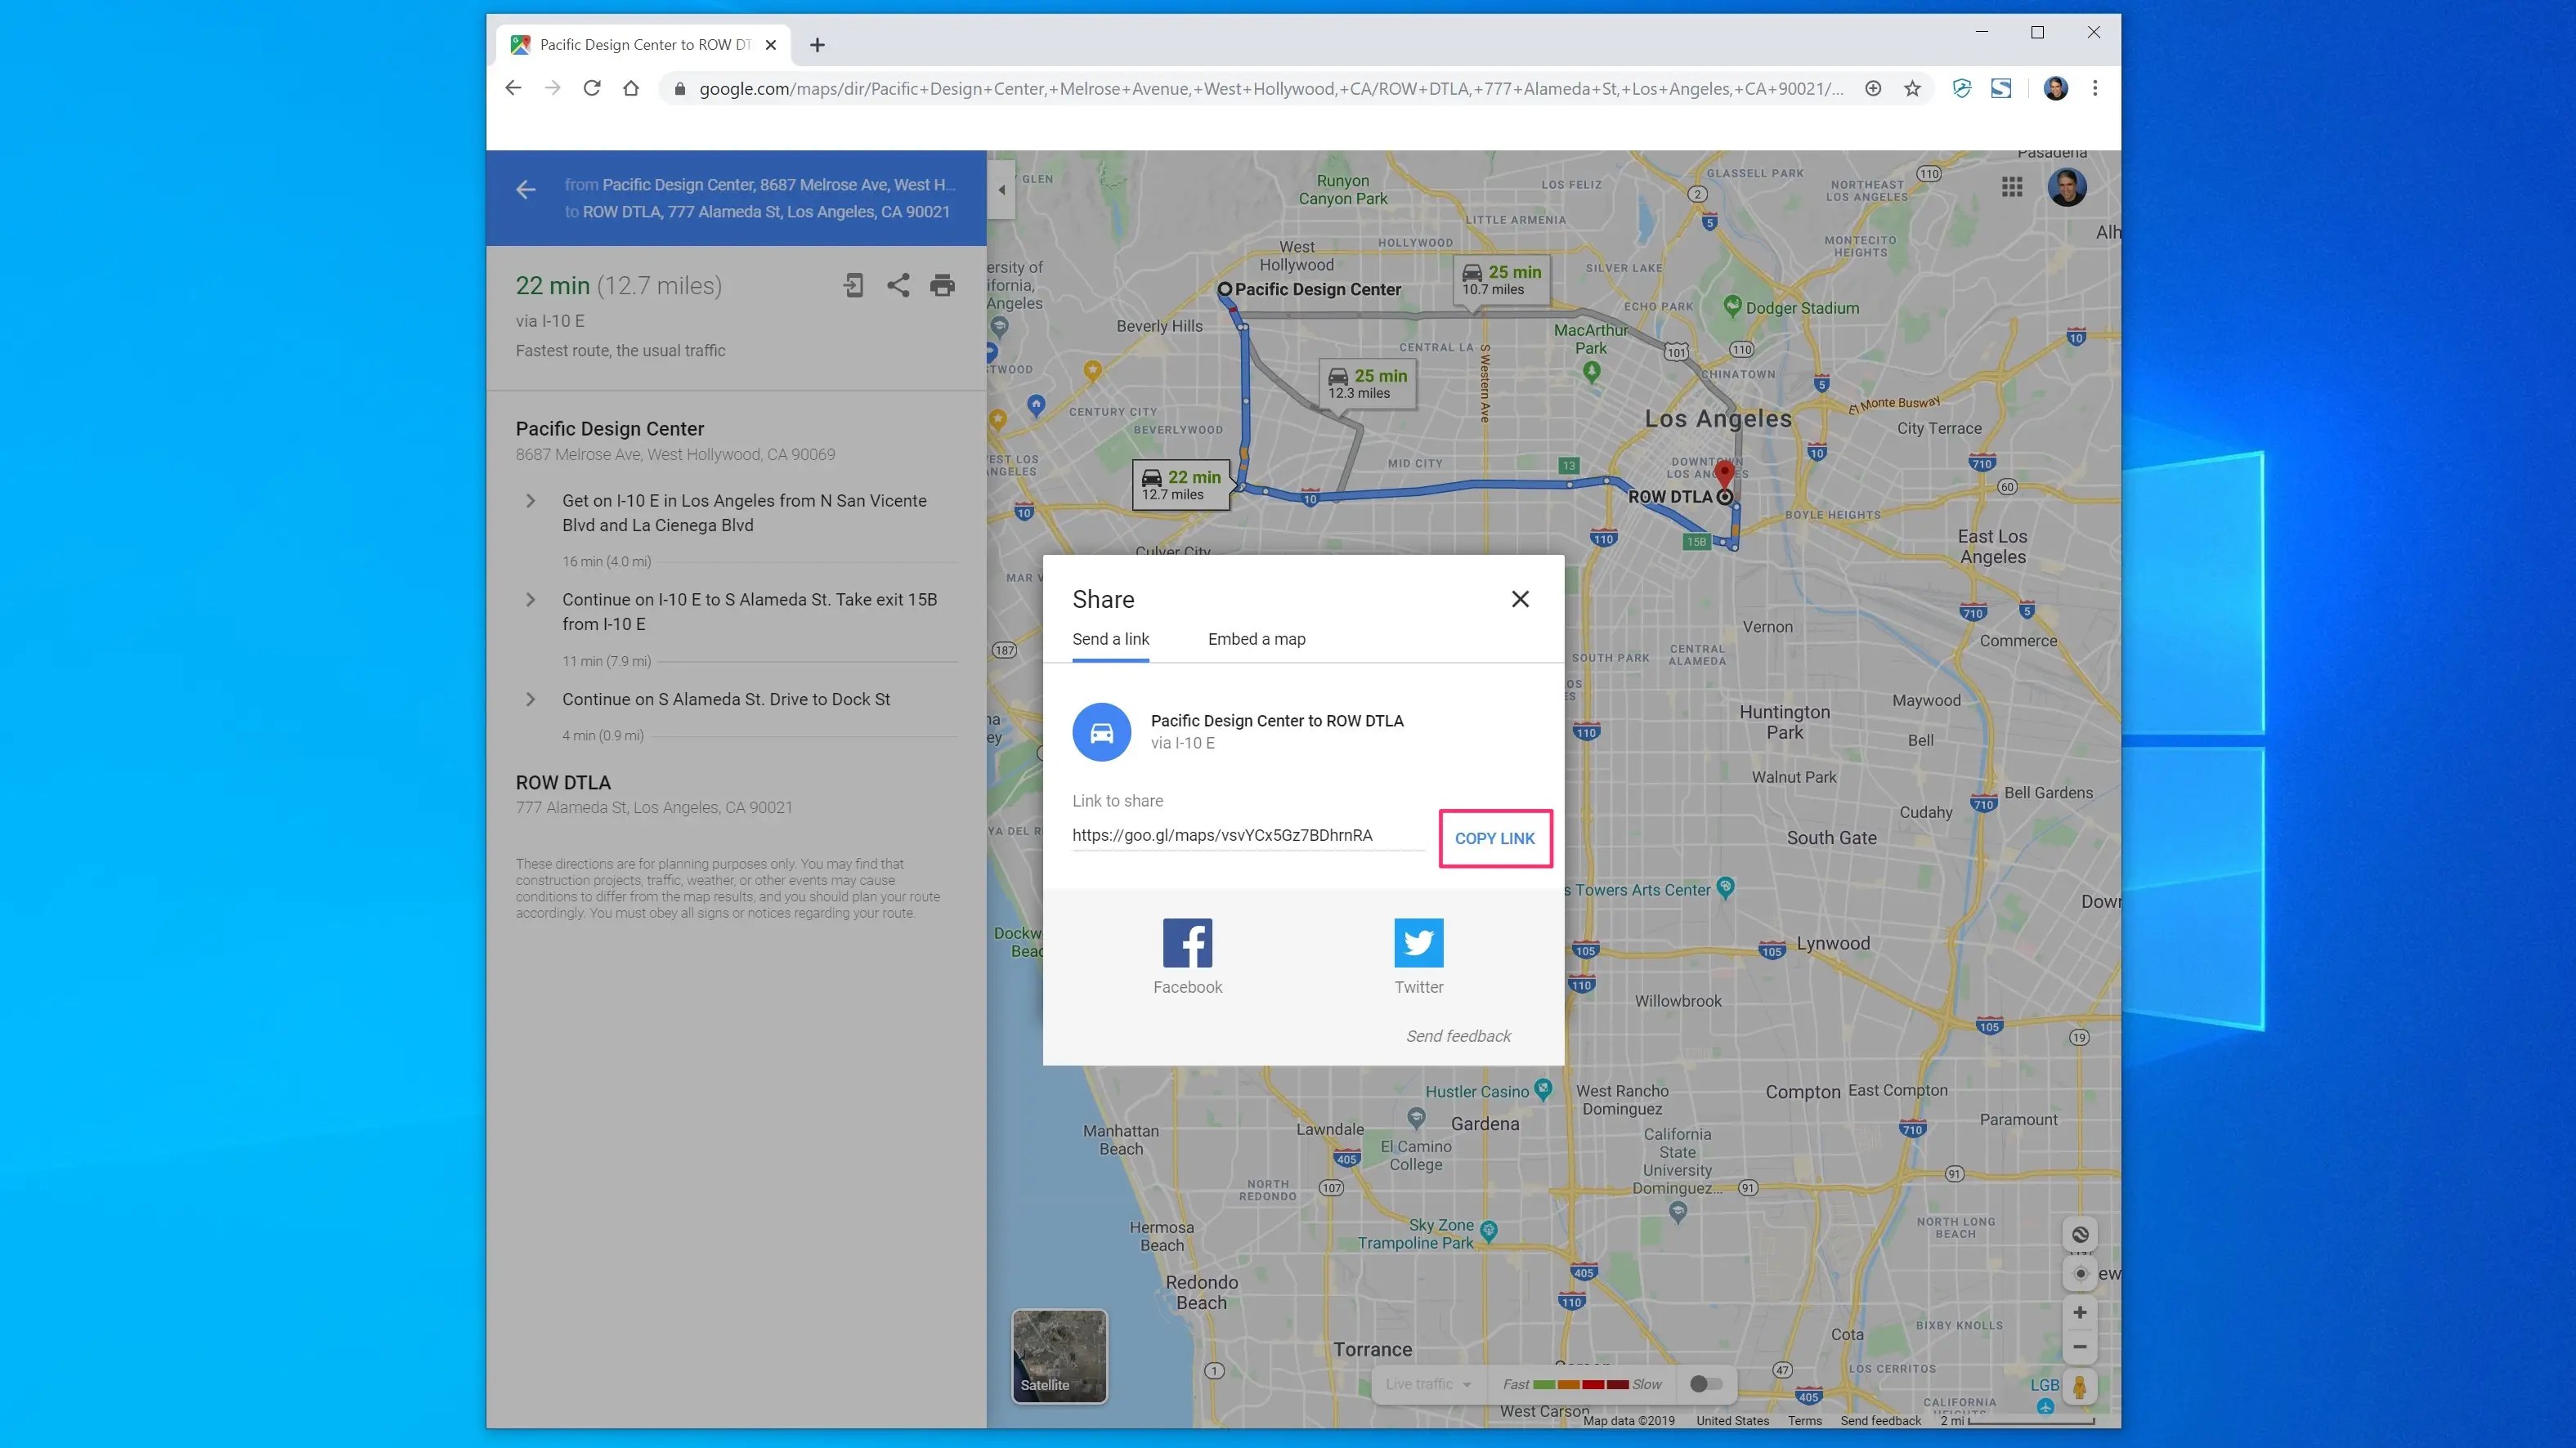Open the Live traffic dropdown

click(1428, 1384)
